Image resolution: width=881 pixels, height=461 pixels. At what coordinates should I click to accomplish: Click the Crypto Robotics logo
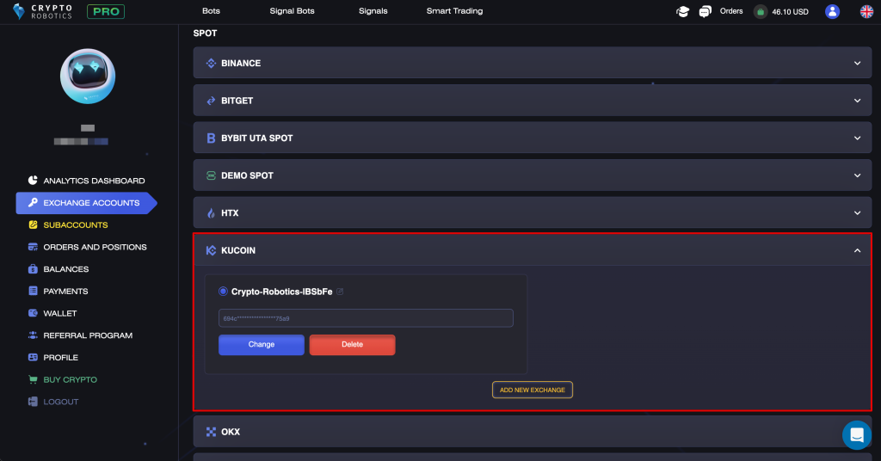44,11
